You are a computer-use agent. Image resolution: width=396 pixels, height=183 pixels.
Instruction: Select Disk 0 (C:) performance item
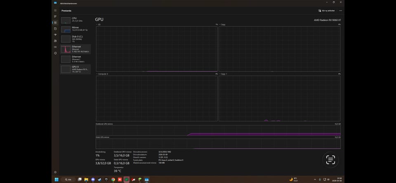click(75, 39)
